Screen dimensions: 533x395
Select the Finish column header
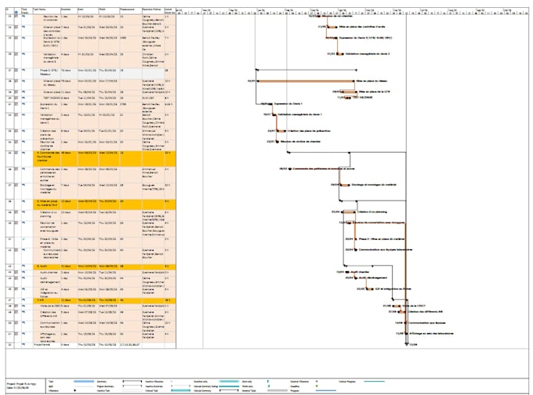(109, 11)
